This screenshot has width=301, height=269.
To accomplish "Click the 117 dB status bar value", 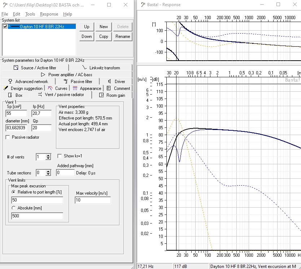I will point(180,266).
